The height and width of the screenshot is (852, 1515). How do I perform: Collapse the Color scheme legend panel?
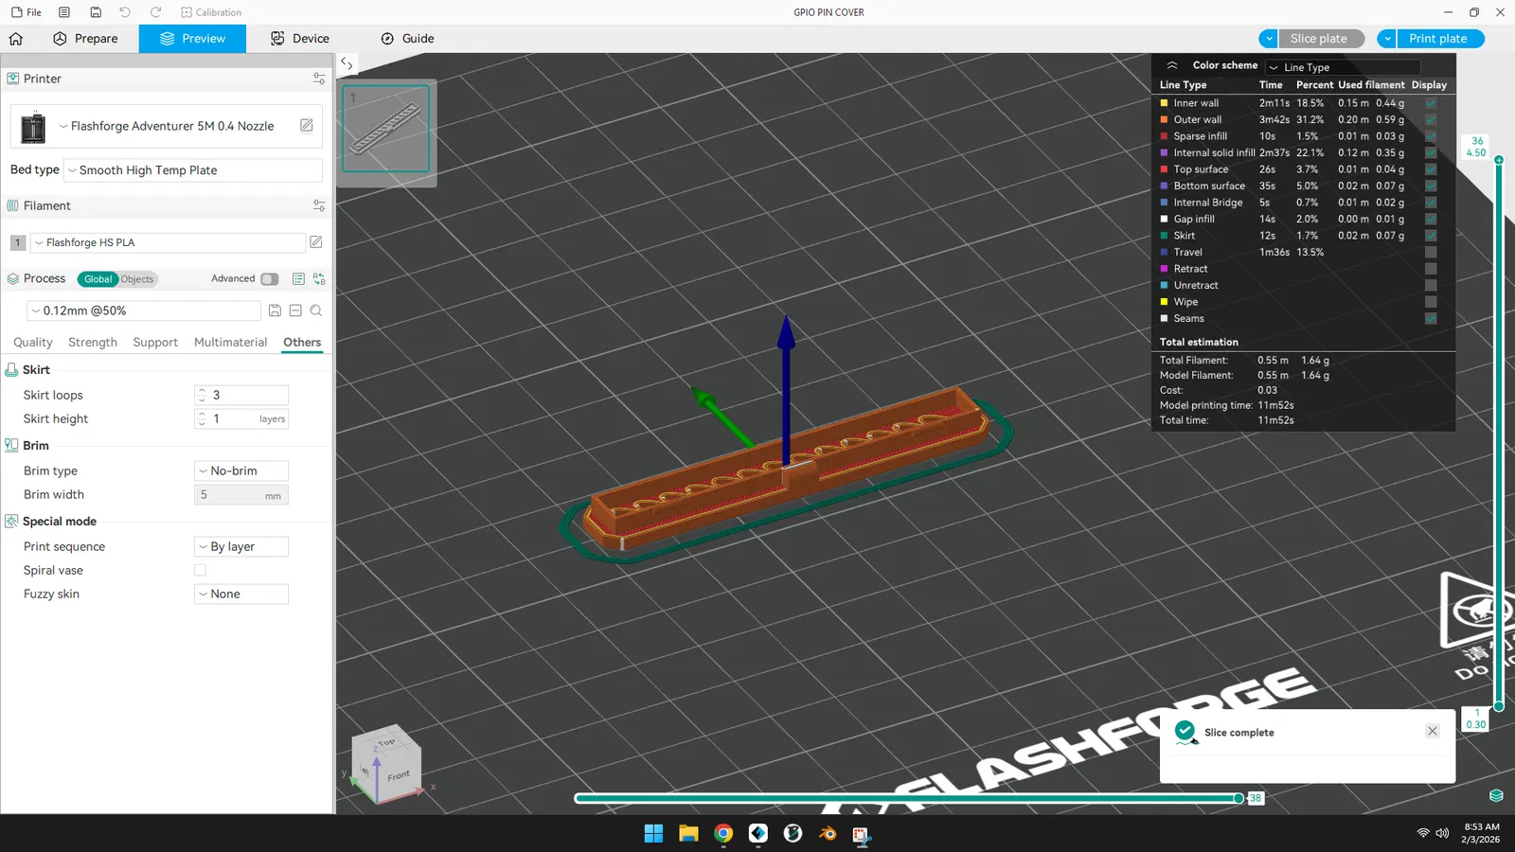click(x=1172, y=65)
